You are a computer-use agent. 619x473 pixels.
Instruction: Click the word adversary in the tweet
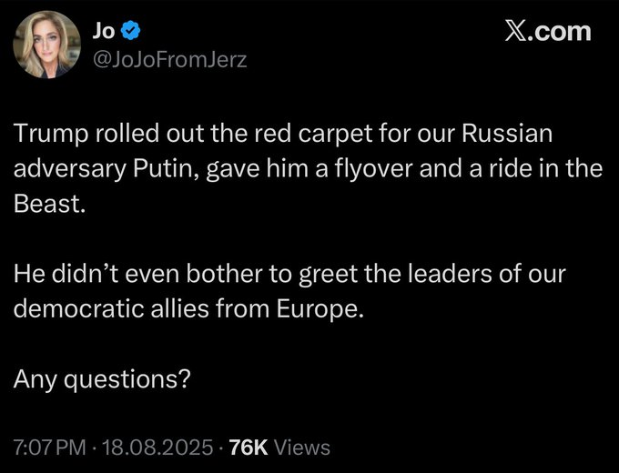point(70,170)
